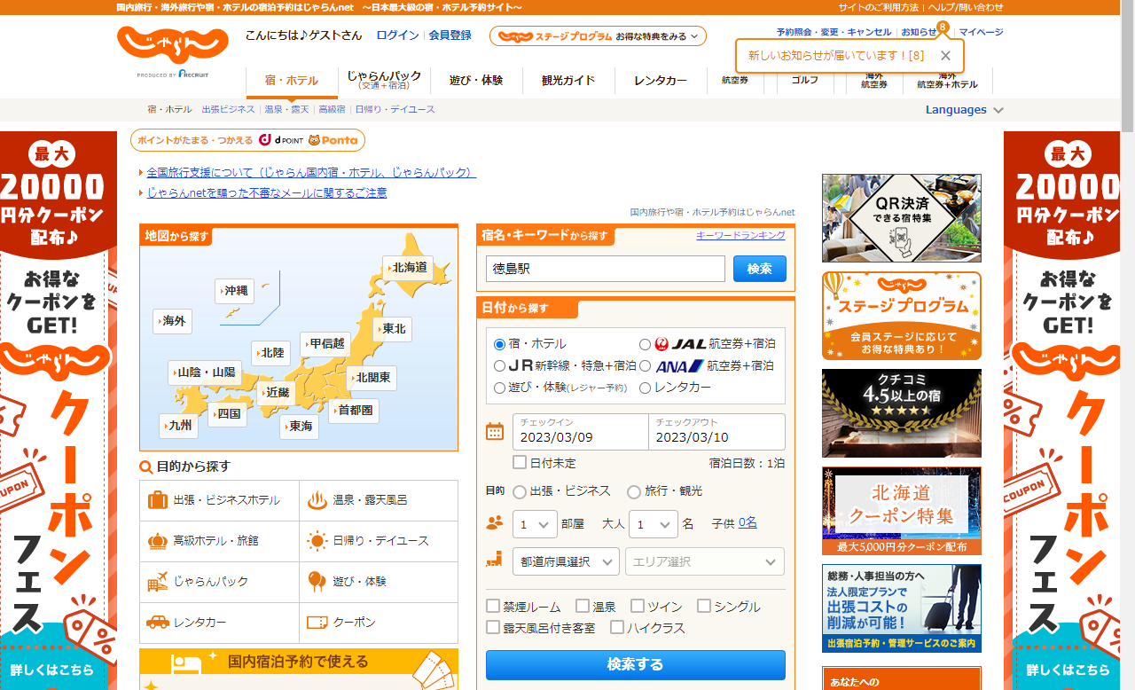Click the Ponta logo
This screenshot has width=1135, height=690.
click(333, 140)
